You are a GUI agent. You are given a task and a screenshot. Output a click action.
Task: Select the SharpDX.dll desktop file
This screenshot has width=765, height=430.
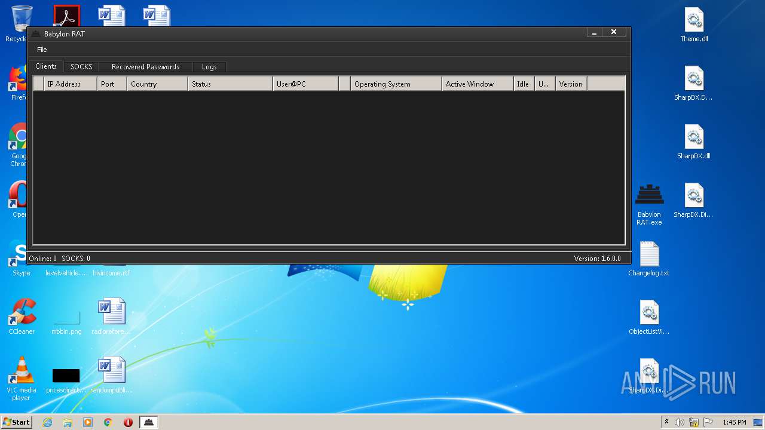(694, 142)
